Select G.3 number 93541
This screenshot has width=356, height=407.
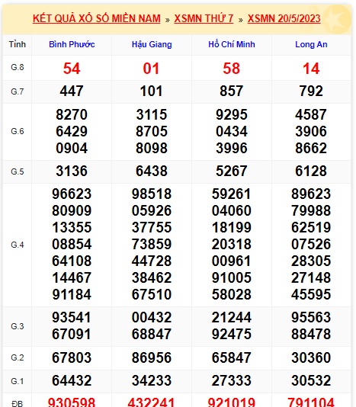click(72, 318)
